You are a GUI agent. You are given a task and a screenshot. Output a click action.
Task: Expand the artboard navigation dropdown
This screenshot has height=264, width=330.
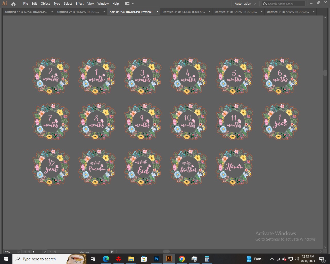[x=45, y=252]
